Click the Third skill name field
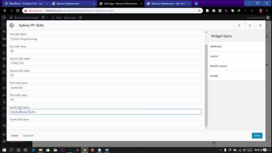 105,88
